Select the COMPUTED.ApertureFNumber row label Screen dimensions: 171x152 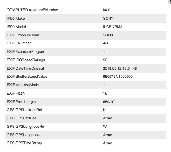(x=33, y=10)
